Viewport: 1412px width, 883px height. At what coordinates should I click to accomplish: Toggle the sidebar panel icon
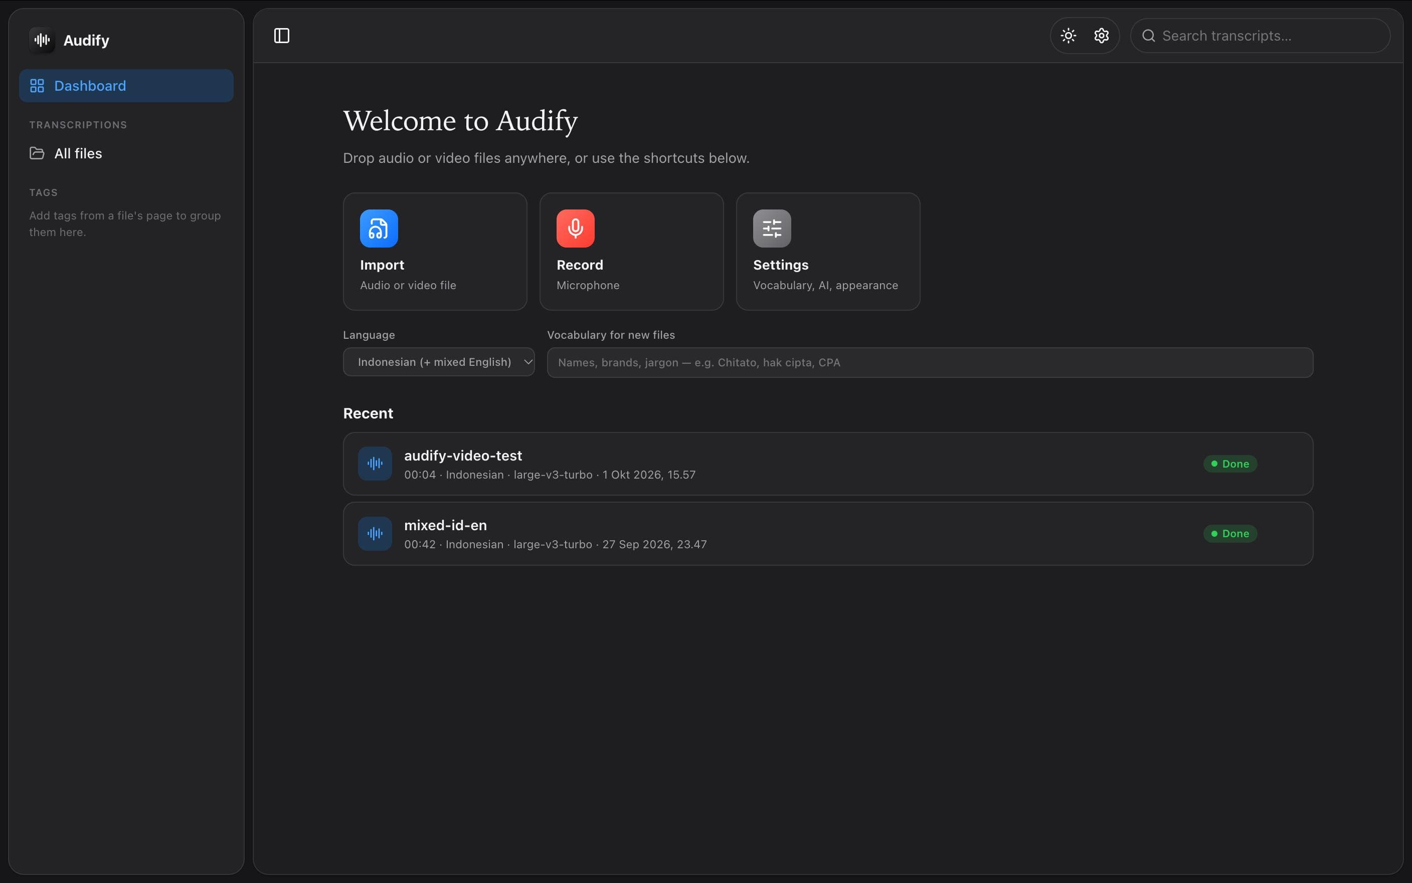click(282, 36)
